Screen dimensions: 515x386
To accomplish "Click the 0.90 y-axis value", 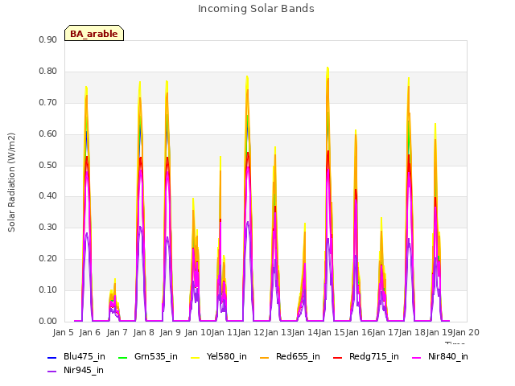I will [x=48, y=40].
